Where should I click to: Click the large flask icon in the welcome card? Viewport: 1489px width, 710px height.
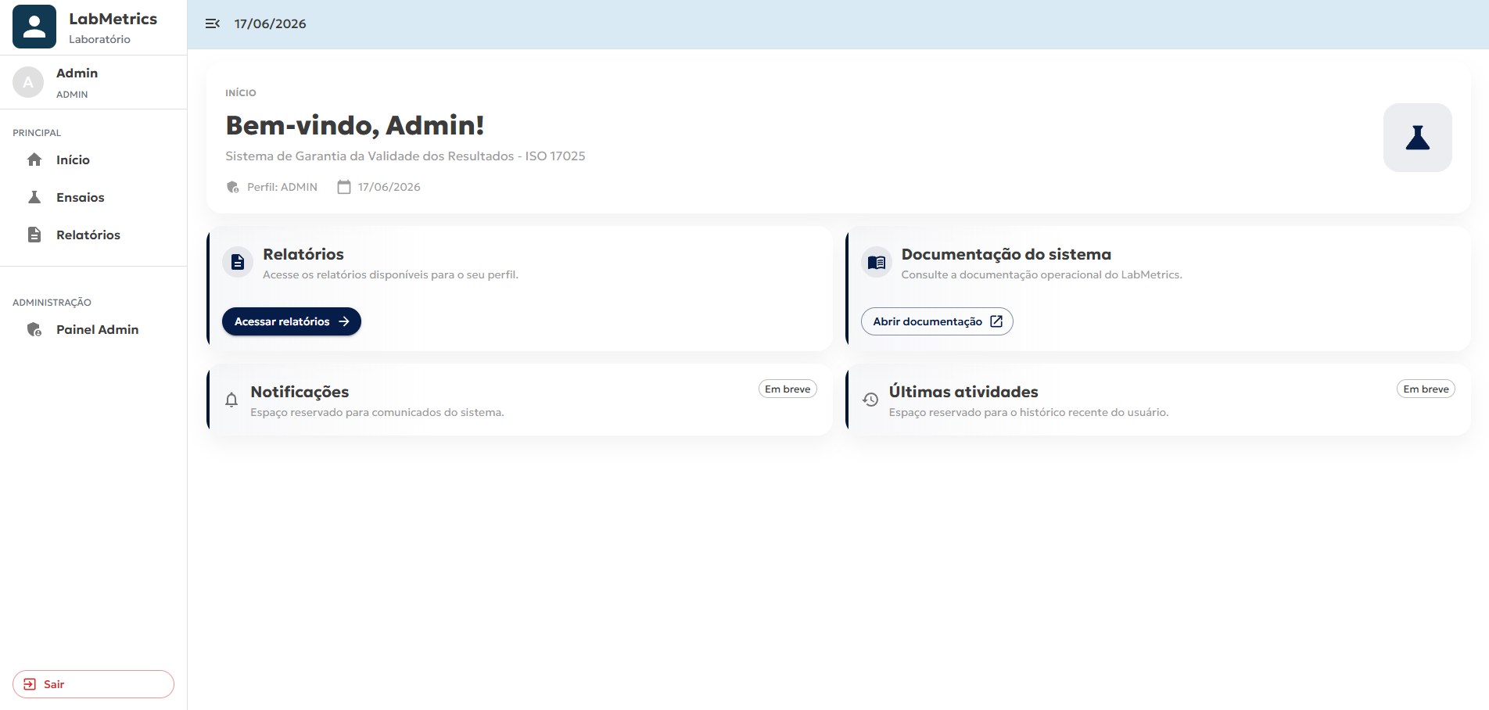pyautogui.click(x=1417, y=138)
